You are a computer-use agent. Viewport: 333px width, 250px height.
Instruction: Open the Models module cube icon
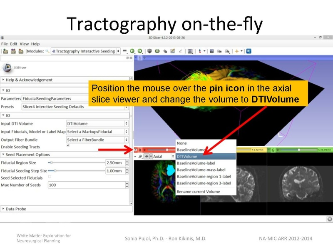pyautogui.click(x=150, y=51)
